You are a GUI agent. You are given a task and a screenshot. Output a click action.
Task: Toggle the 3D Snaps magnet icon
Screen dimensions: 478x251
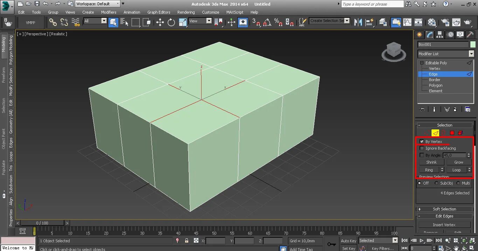[256, 22]
